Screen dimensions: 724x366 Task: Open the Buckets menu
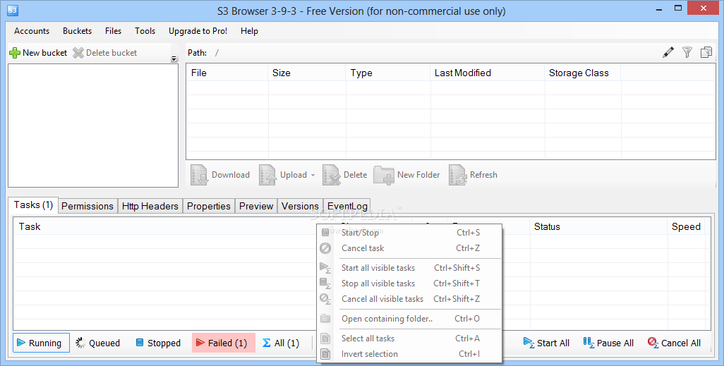click(x=77, y=31)
